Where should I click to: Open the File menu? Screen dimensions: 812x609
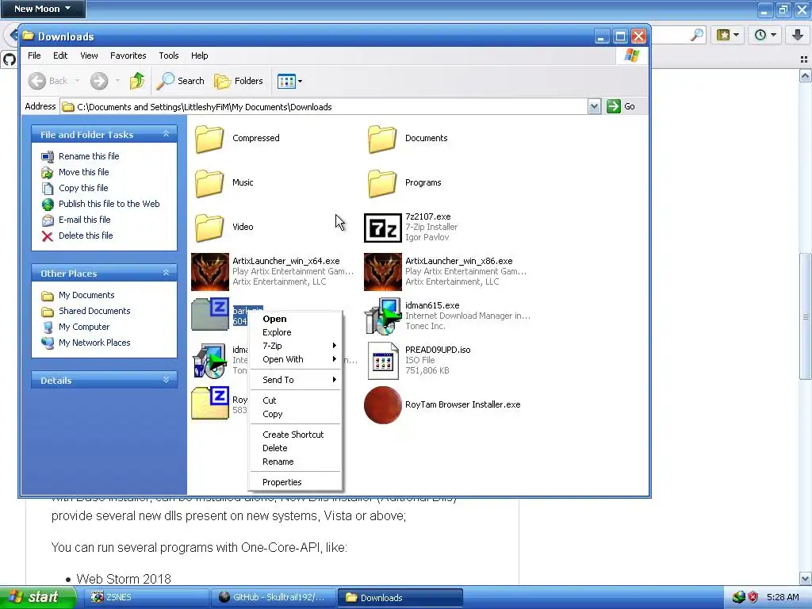(34, 56)
